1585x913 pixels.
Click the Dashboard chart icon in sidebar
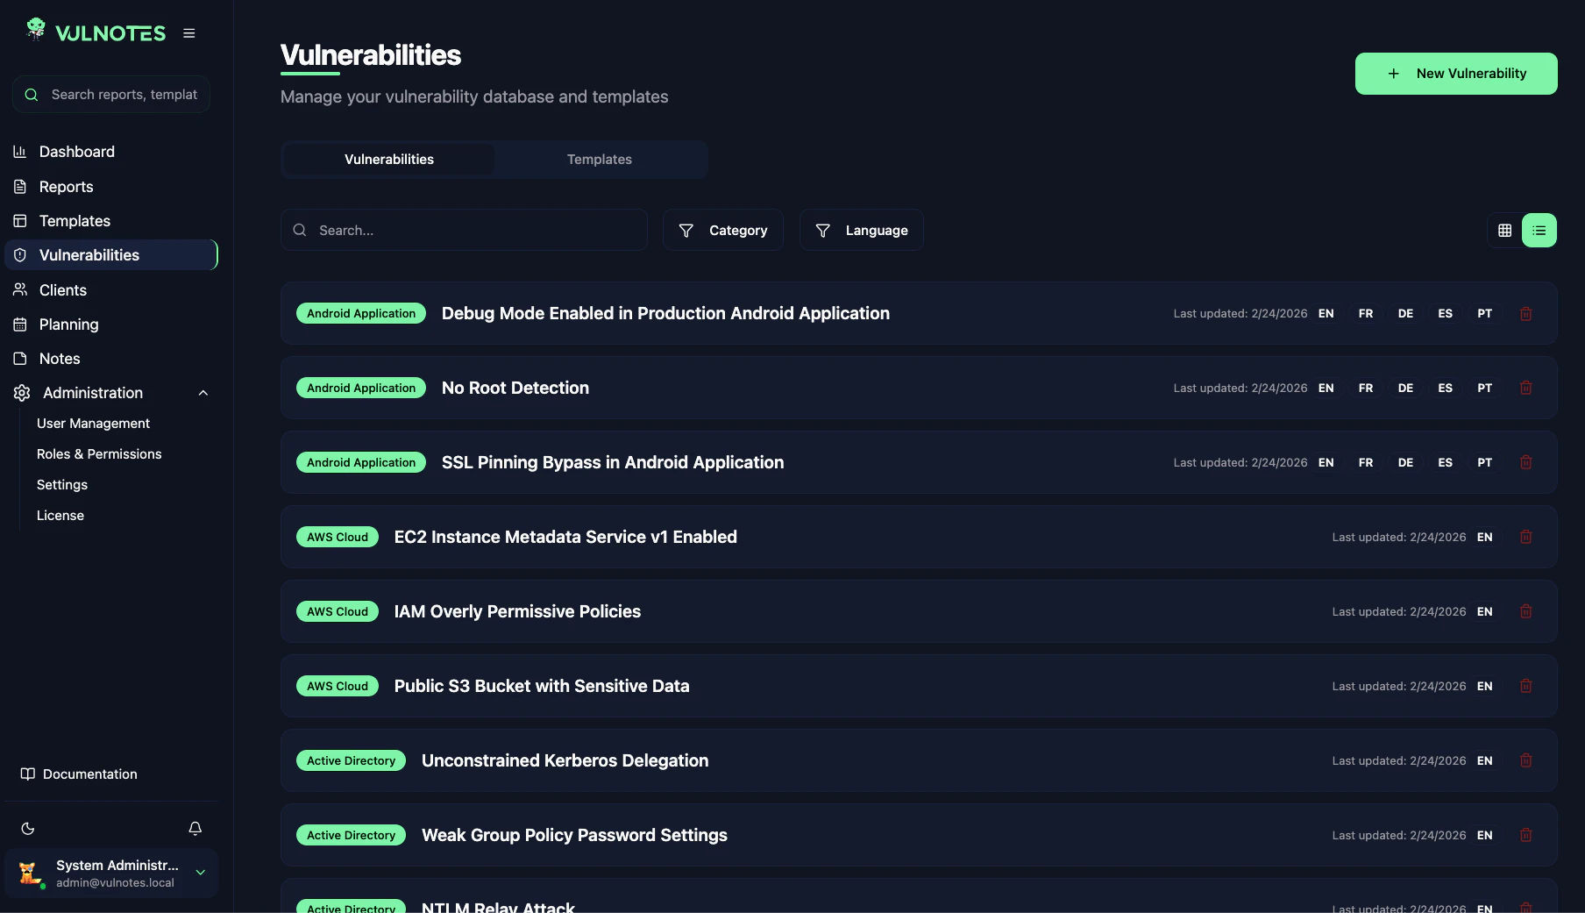(x=20, y=152)
